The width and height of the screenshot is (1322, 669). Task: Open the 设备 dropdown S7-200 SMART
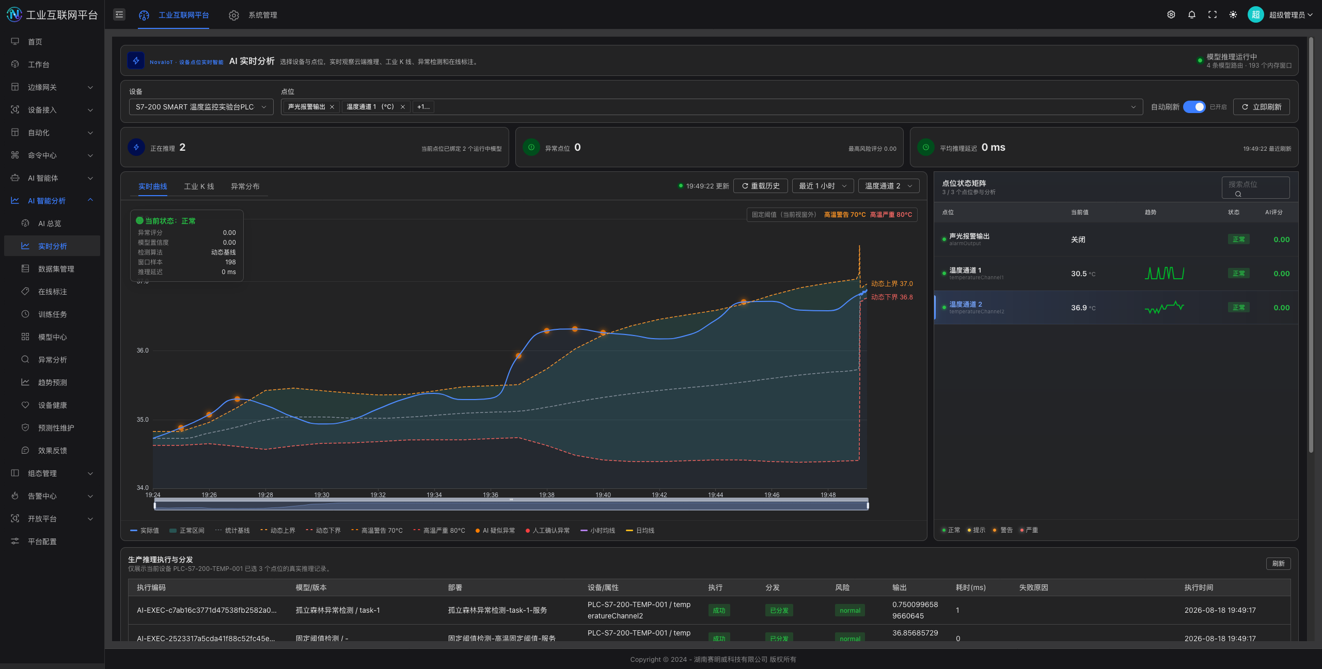click(x=201, y=107)
